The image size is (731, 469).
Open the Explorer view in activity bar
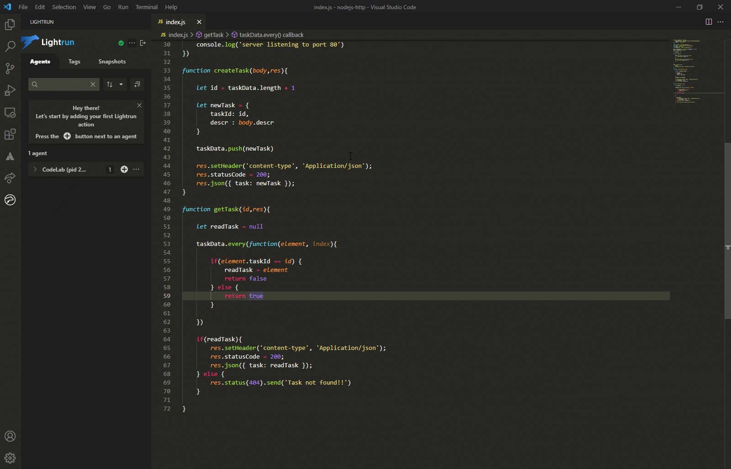click(10, 25)
